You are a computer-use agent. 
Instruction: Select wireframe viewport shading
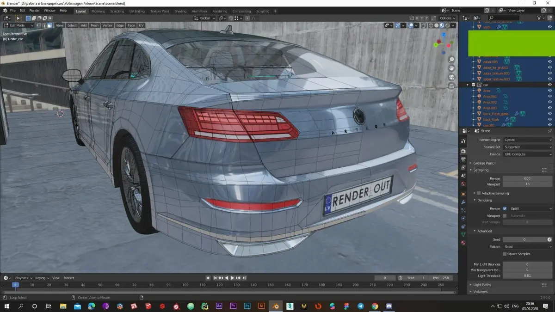coord(431,25)
